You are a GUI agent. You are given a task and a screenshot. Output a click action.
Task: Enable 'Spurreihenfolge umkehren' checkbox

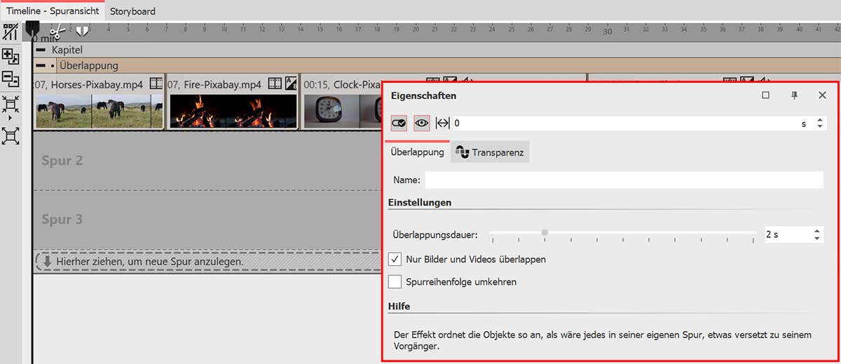tap(395, 282)
